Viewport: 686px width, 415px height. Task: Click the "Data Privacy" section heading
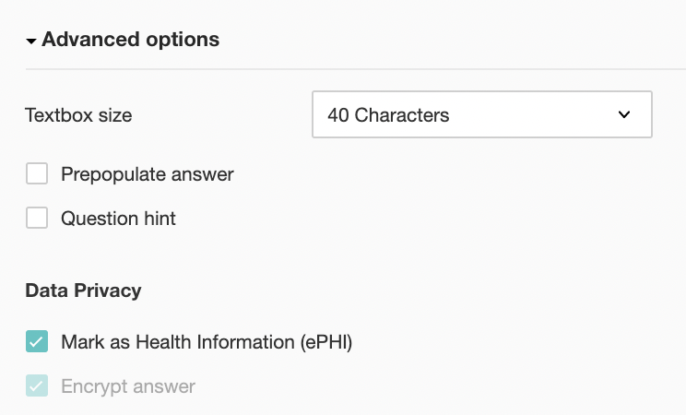(x=83, y=290)
